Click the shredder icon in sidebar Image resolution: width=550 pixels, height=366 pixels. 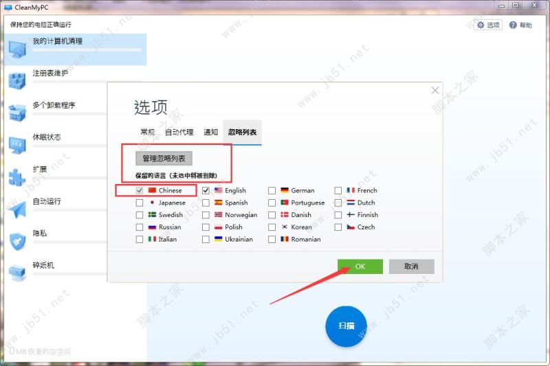point(17,273)
